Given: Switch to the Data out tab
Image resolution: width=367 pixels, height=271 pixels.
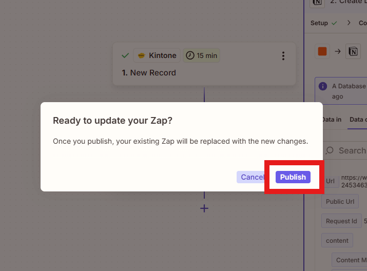Looking at the screenshot, I should point(358,120).
